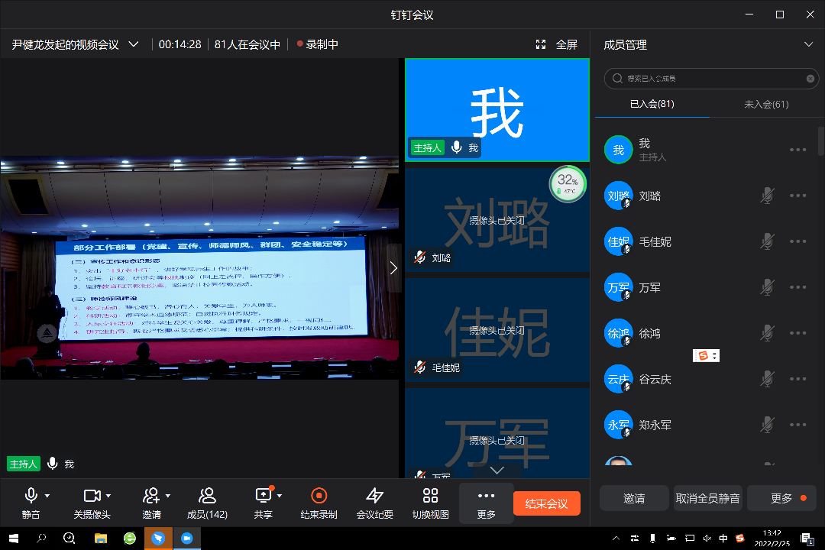Stop recording with 结束录制 icon
This screenshot has height=550, width=825.
click(x=319, y=496)
